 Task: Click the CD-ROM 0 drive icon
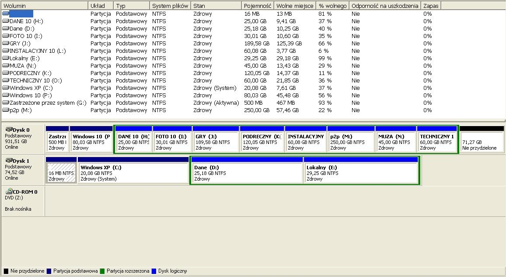[x=9, y=192]
